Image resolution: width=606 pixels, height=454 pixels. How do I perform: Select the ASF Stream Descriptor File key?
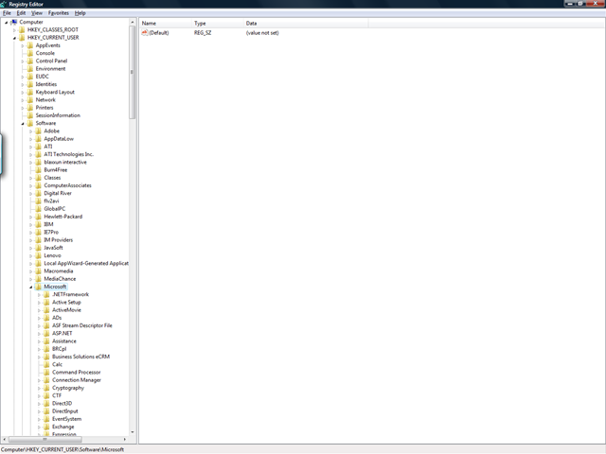82,325
